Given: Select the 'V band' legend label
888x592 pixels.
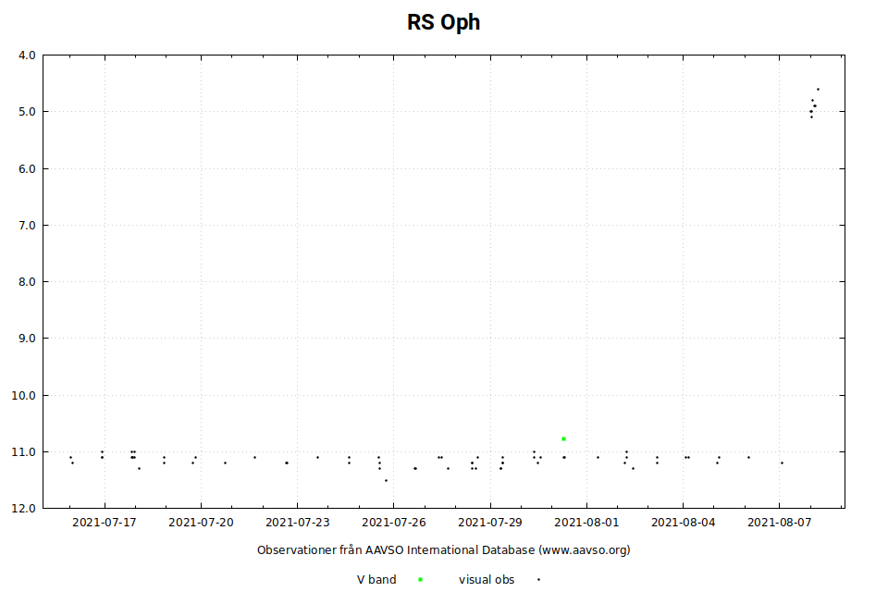Looking at the screenshot, I should (x=376, y=580).
